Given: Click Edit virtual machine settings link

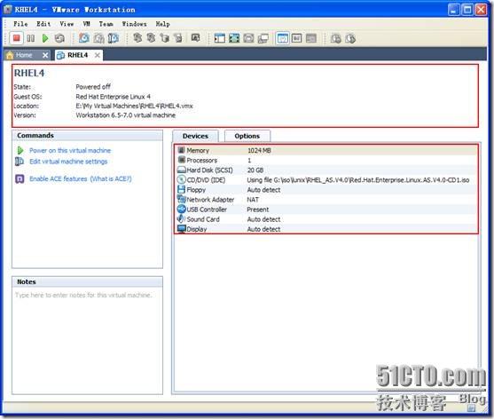Looking at the screenshot, I should (x=68, y=162).
